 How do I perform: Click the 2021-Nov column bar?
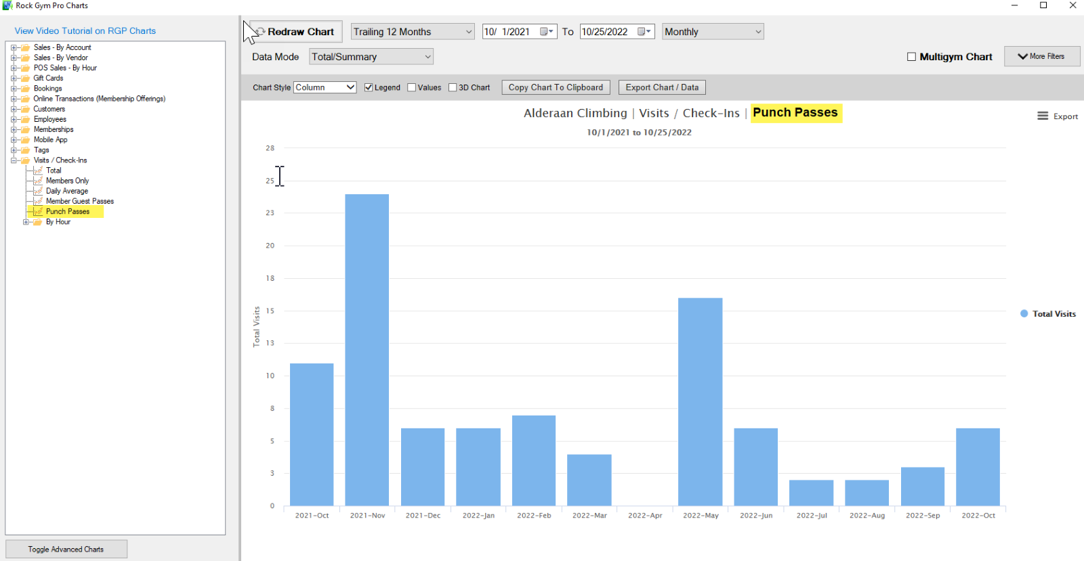[x=367, y=350]
